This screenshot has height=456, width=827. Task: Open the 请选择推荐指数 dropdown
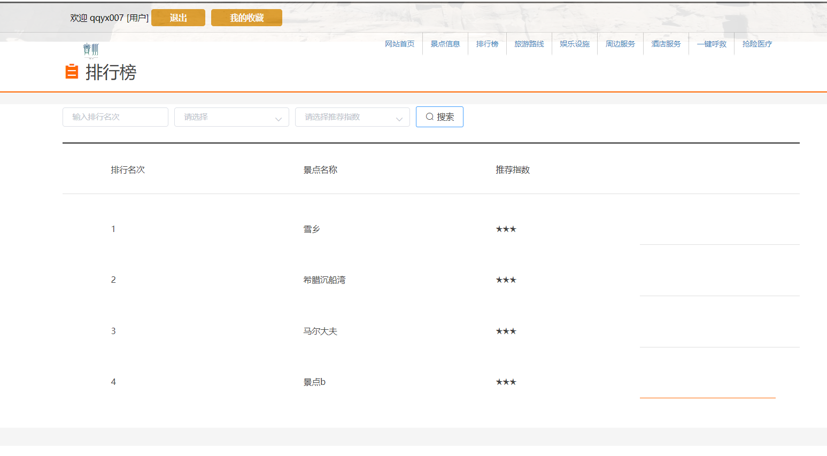click(x=352, y=117)
